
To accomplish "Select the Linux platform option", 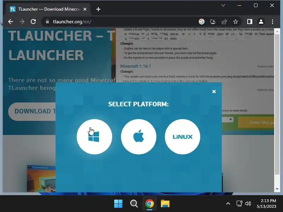I will click(x=183, y=137).
